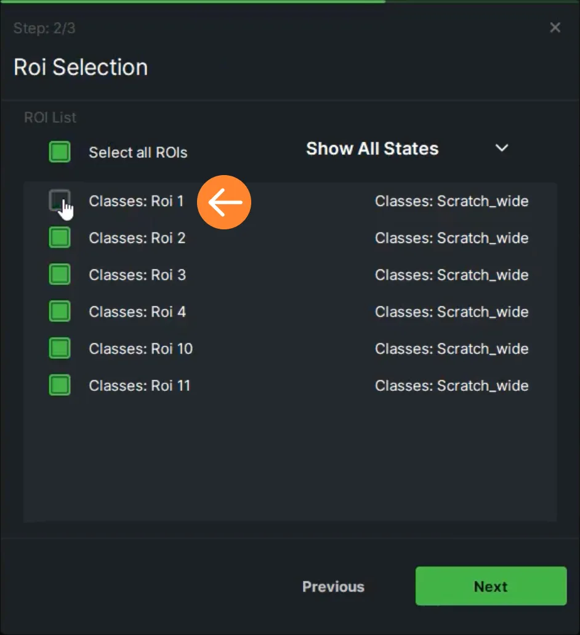Toggle the Select all ROIs checkbox
The image size is (580, 635).
pyautogui.click(x=60, y=152)
